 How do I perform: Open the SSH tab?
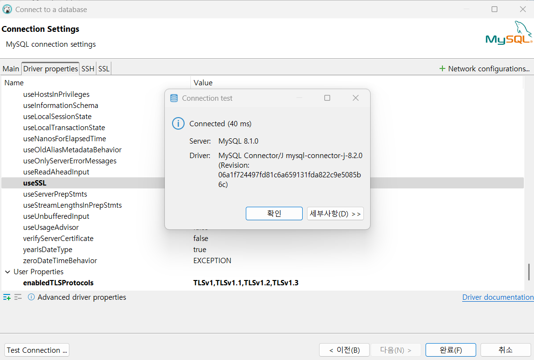[88, 69]
